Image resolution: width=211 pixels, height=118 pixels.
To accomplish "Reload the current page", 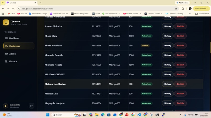I will point(13,9).
